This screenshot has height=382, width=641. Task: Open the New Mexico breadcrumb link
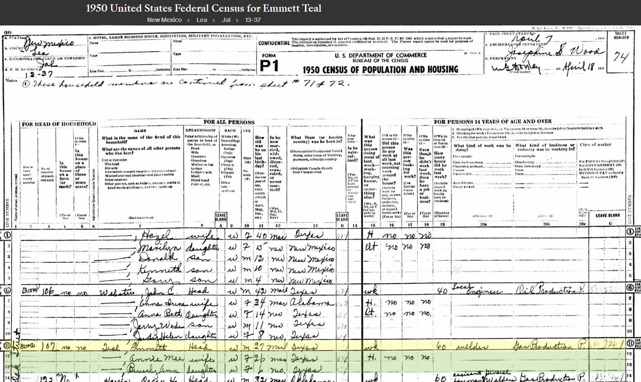pyautogui.click(x=164, y=20)
